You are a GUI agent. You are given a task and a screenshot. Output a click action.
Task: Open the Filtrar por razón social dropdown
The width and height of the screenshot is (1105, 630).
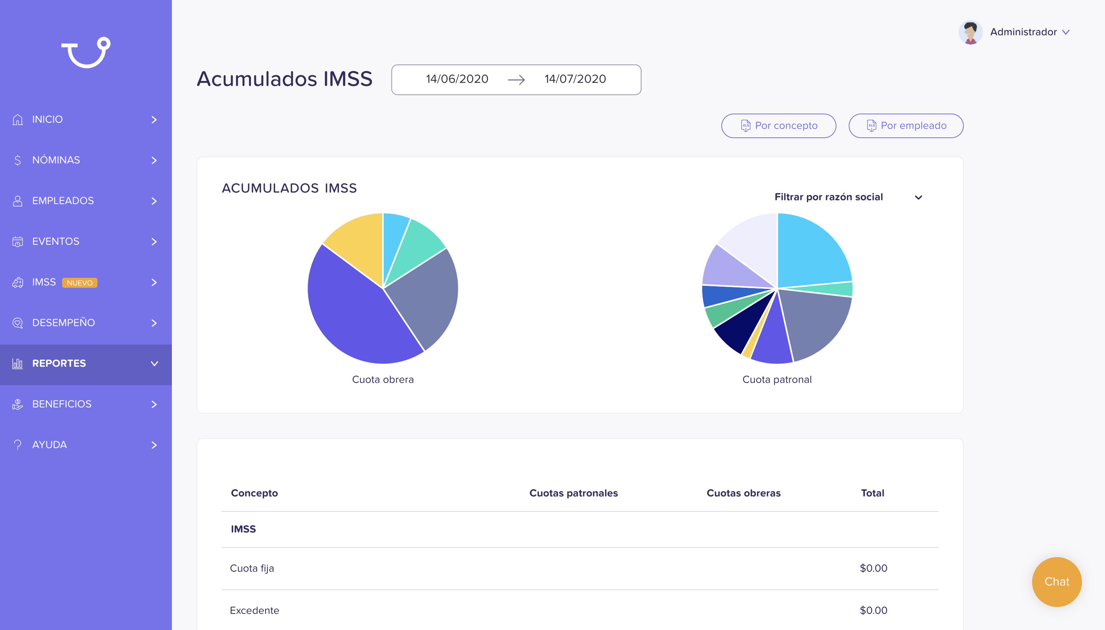click(x=848, y=197)
